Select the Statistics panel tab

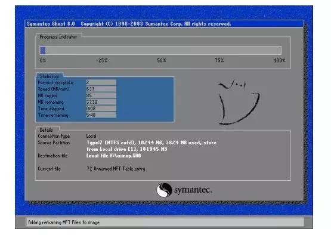pos(49,76)
